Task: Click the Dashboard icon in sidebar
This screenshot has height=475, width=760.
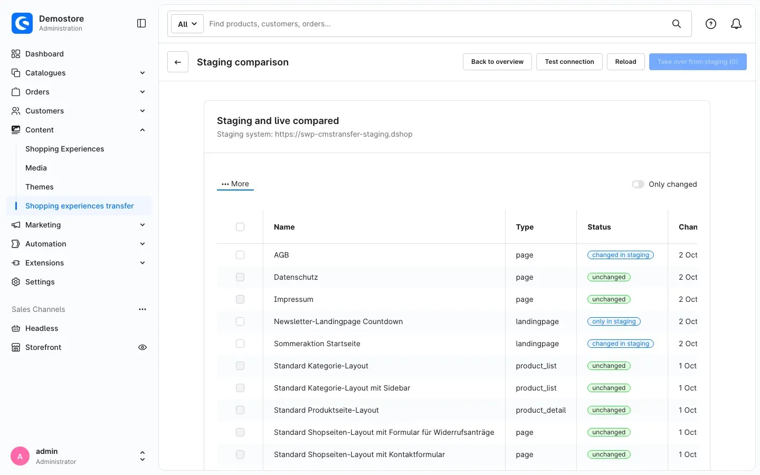Action: [x=16, y=54]
